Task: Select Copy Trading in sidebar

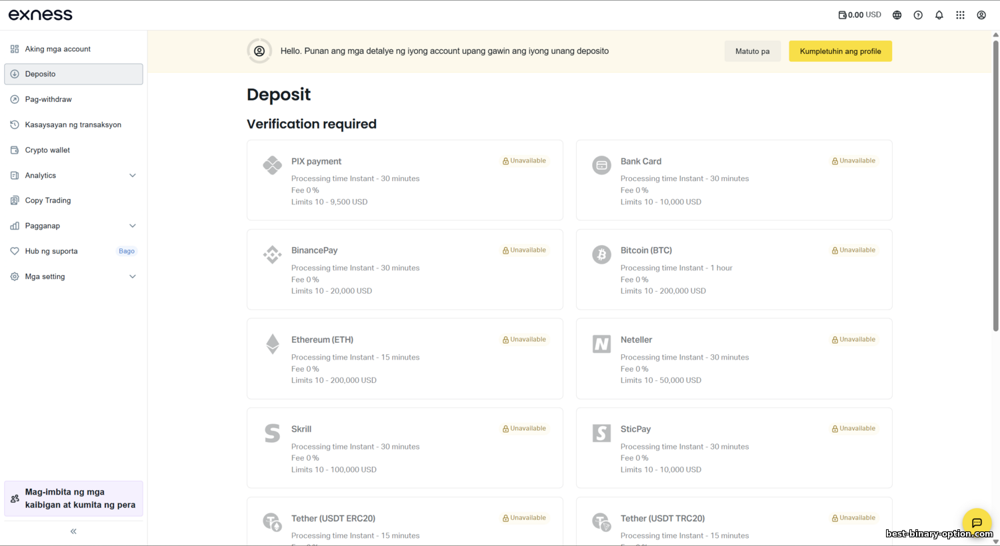Action: click(47, 200)
